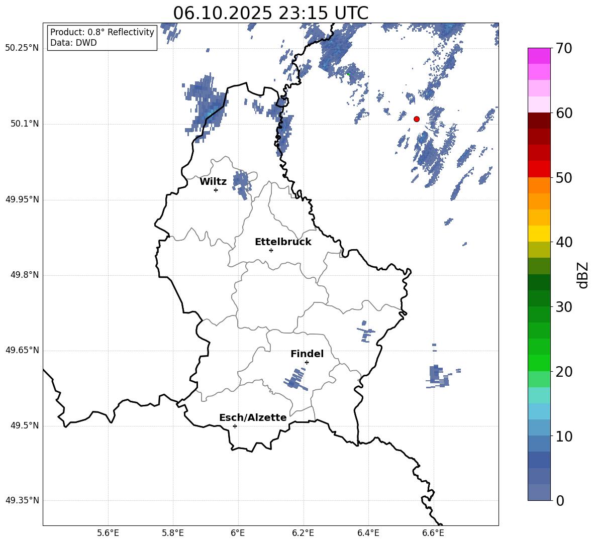Click the 6.4°E longitude label
The width and height of the screenshot is (595, 543).
pyautogui.click(x=368, y=533)
